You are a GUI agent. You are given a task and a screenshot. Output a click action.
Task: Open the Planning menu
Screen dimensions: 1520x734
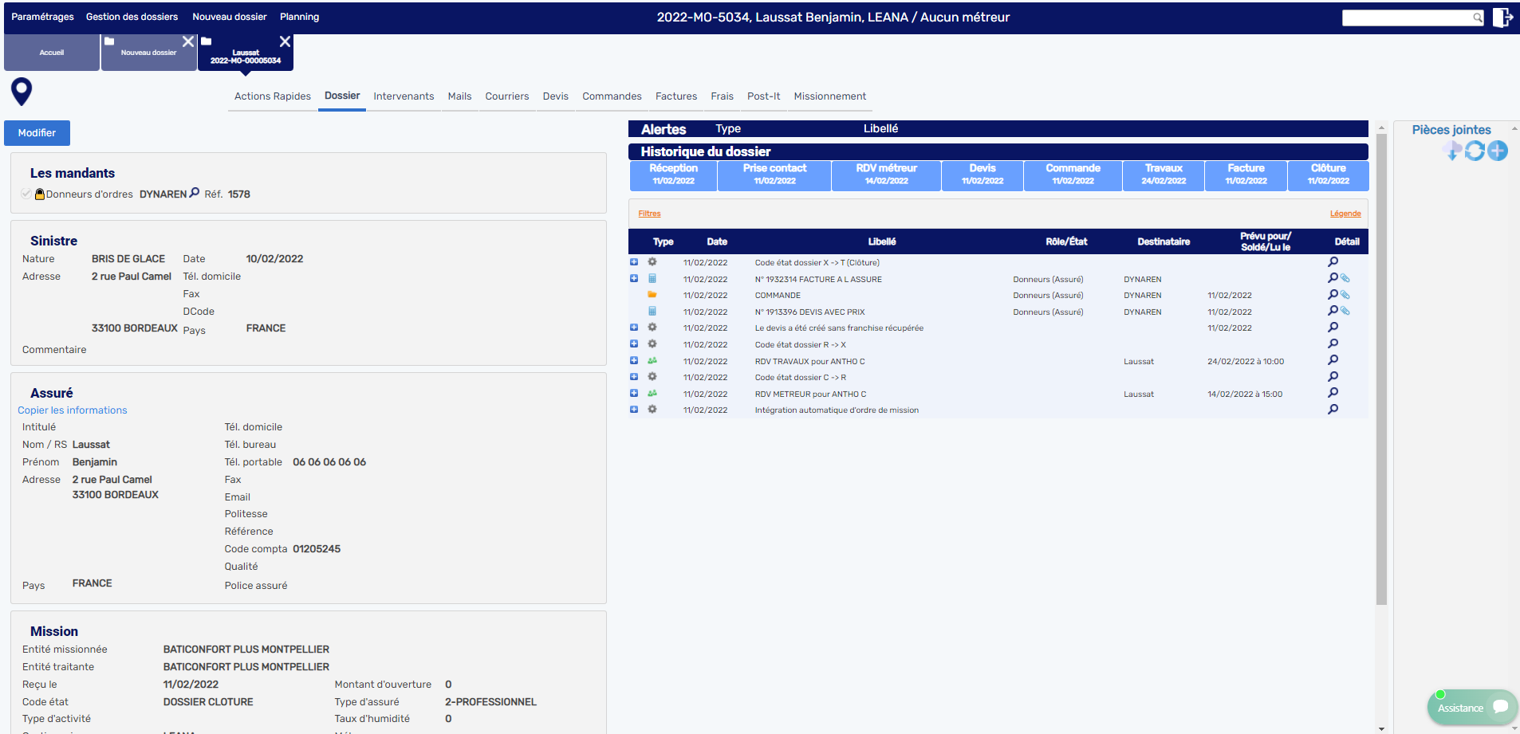tap(299, 17)
